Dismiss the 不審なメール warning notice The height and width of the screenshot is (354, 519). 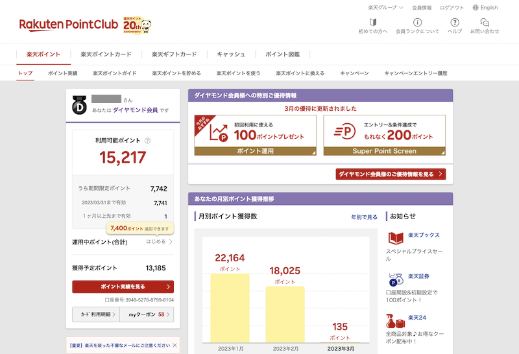(175, 346)
